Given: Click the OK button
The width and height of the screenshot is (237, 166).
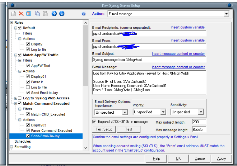Looking at the screenshot, I should click(178, 158).
